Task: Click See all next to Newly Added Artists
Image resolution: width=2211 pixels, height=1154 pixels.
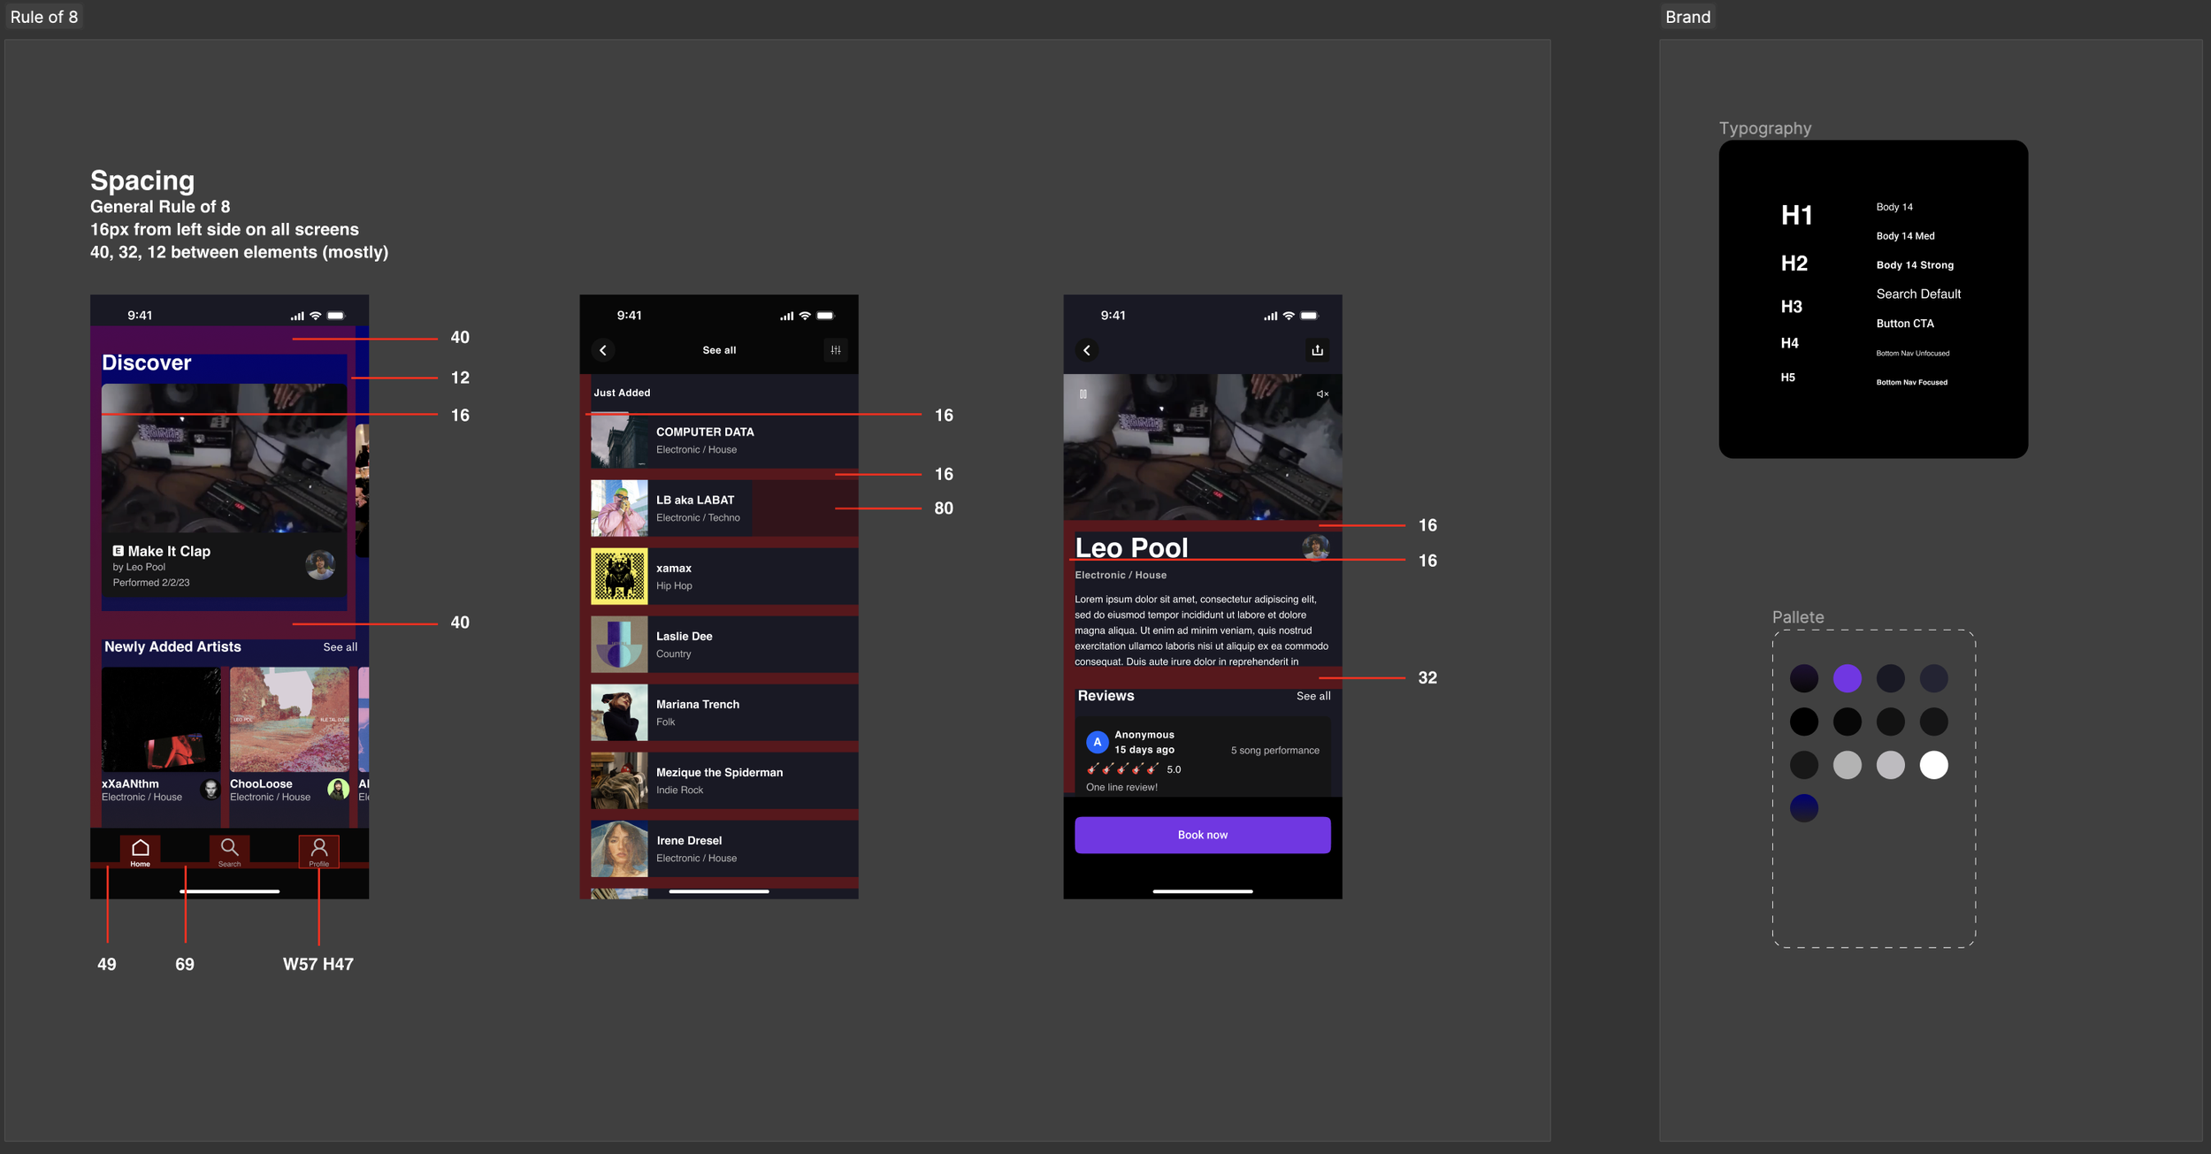Action: click(340, 647)
